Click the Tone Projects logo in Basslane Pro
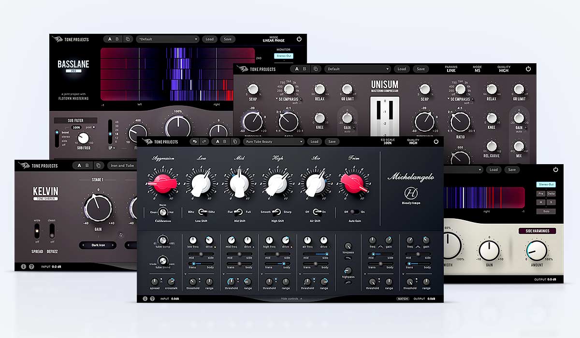 pos(71,39)
